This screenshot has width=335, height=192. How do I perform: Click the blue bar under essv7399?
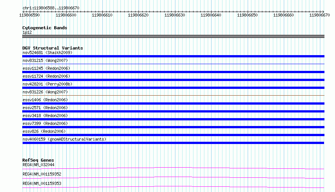tap(173, 127)
